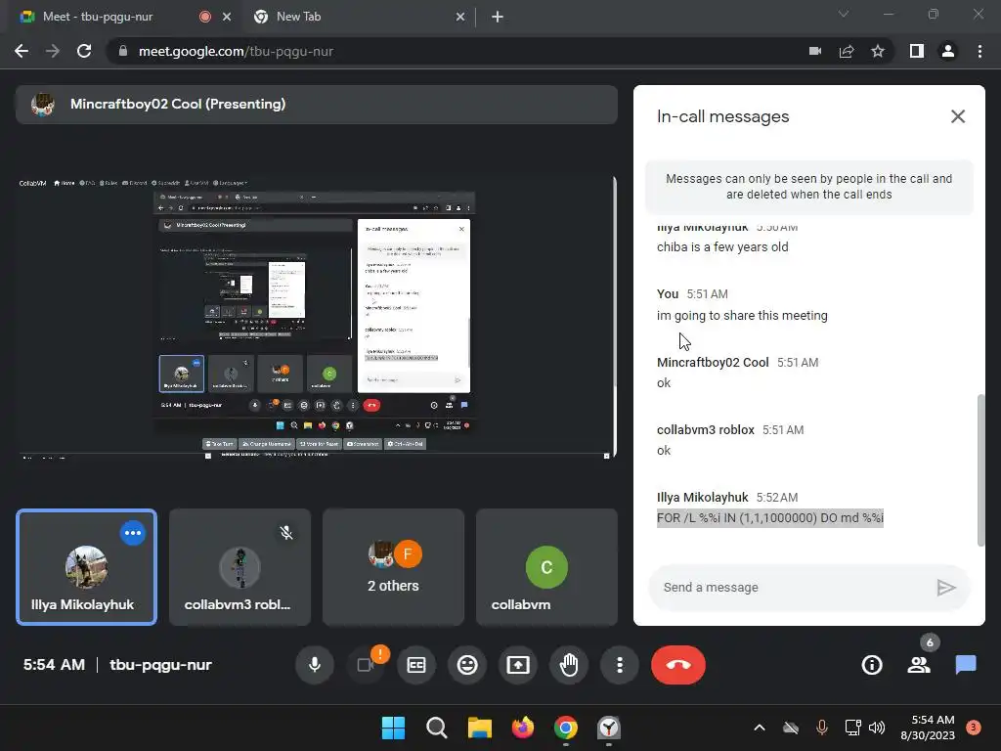The width and height of the screenshot is (1001, 751).
Task: Open a new browser tab with plus
Action: pos(498,18)
